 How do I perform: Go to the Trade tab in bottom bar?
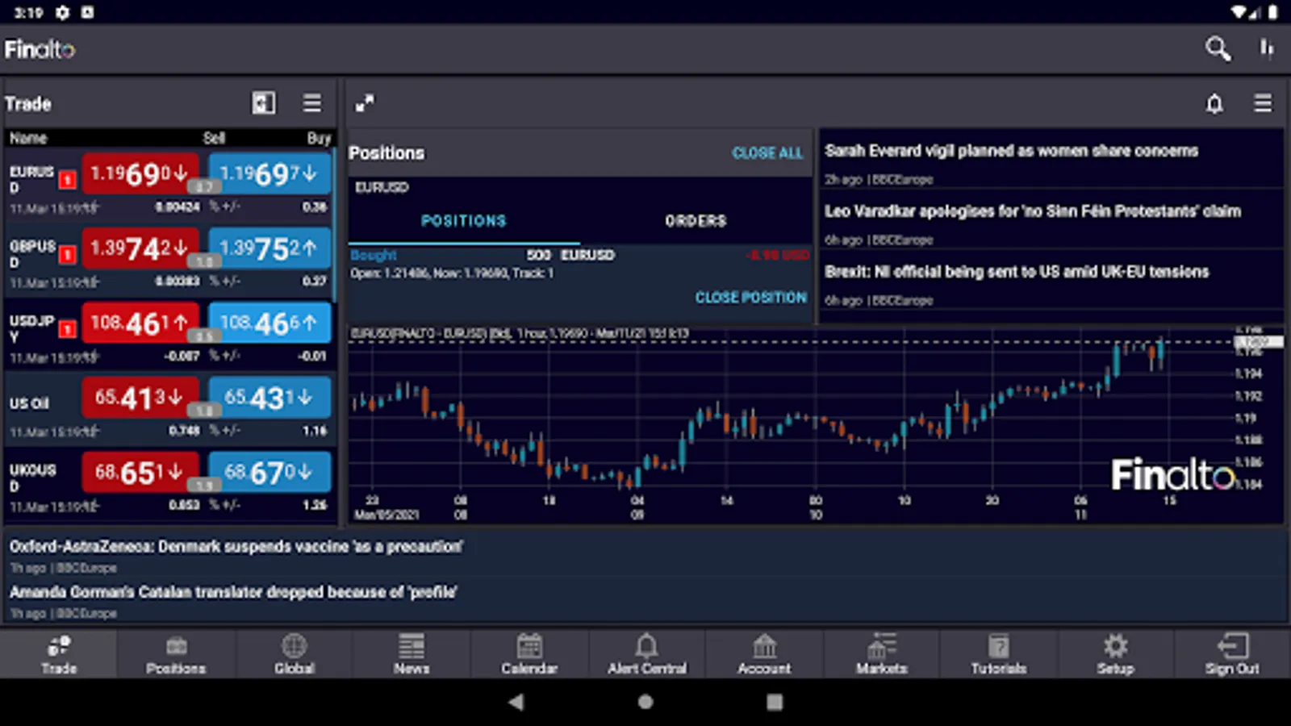(59, 654)
